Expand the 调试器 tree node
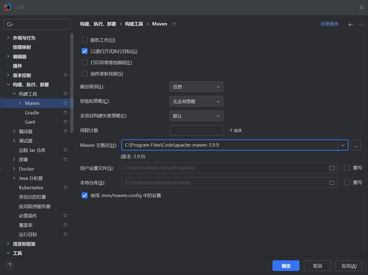Image resolution: width=368 pixels, height=275 pixels. click(x=14, y=141)
